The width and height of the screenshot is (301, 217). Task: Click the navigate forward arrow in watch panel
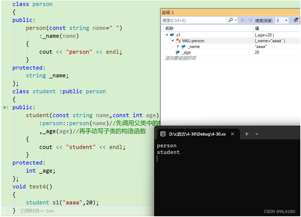click(x=250, y=21)
